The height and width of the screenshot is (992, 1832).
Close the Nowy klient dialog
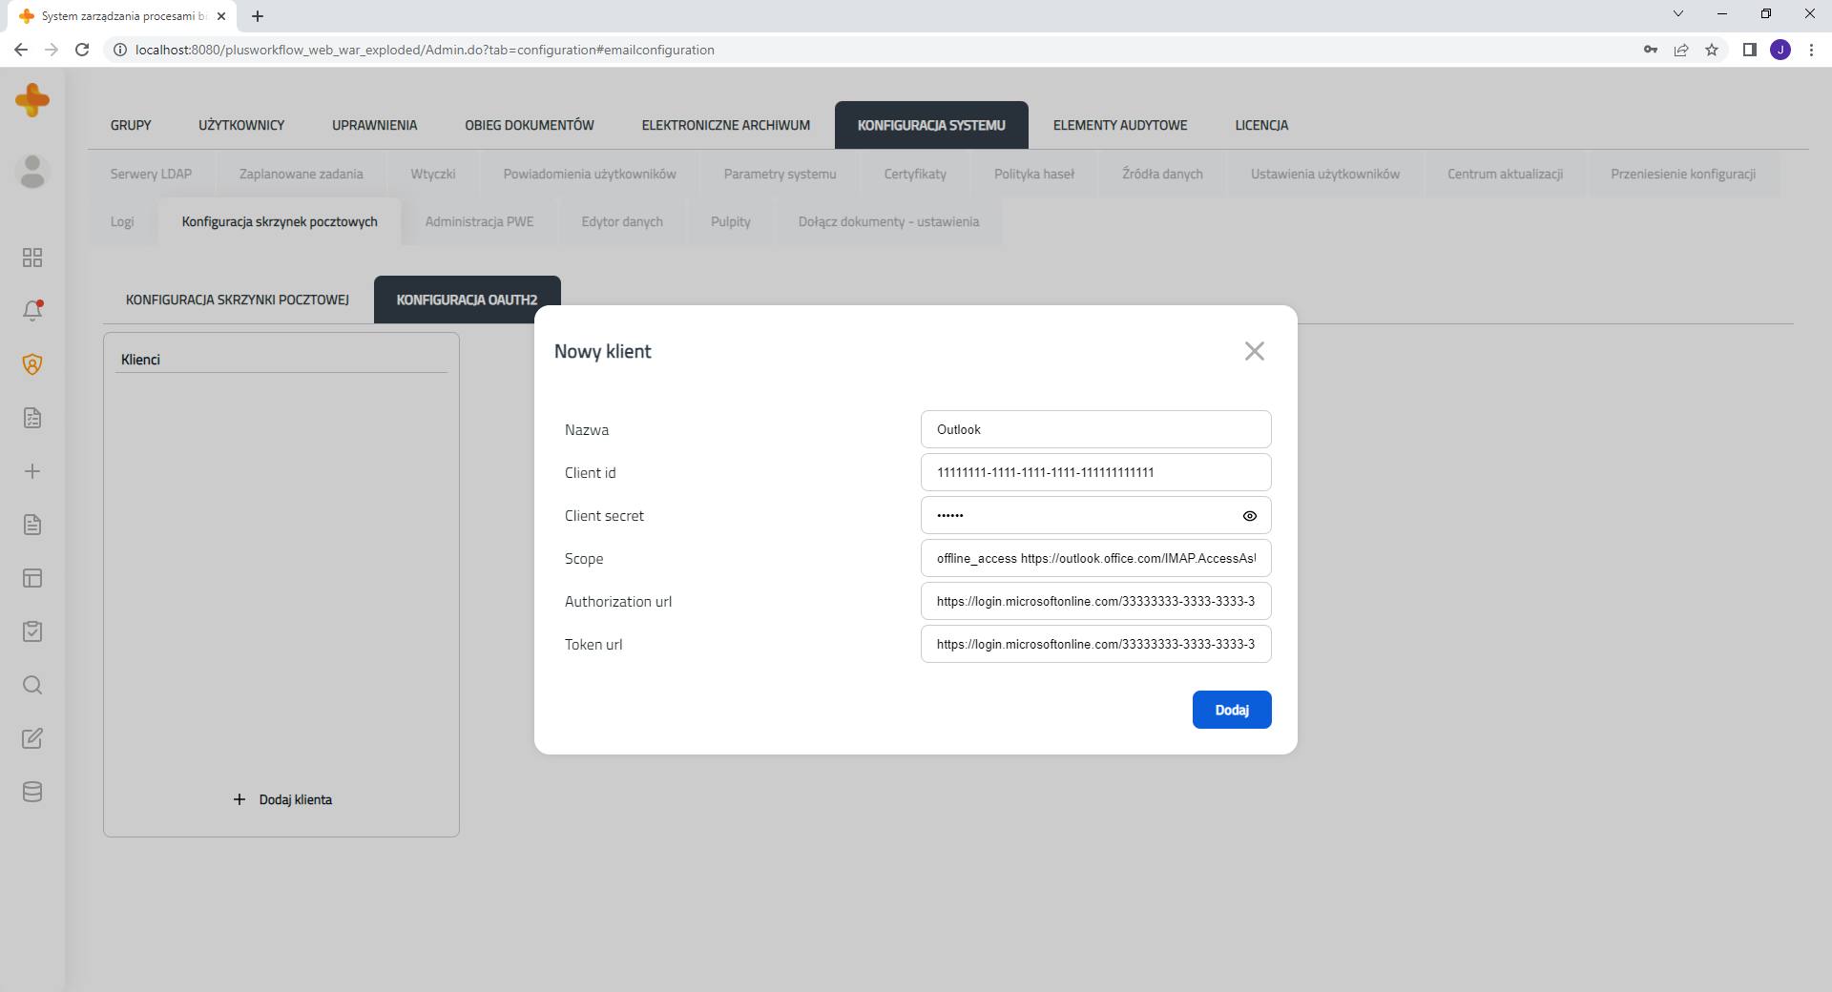(1255, 351)
